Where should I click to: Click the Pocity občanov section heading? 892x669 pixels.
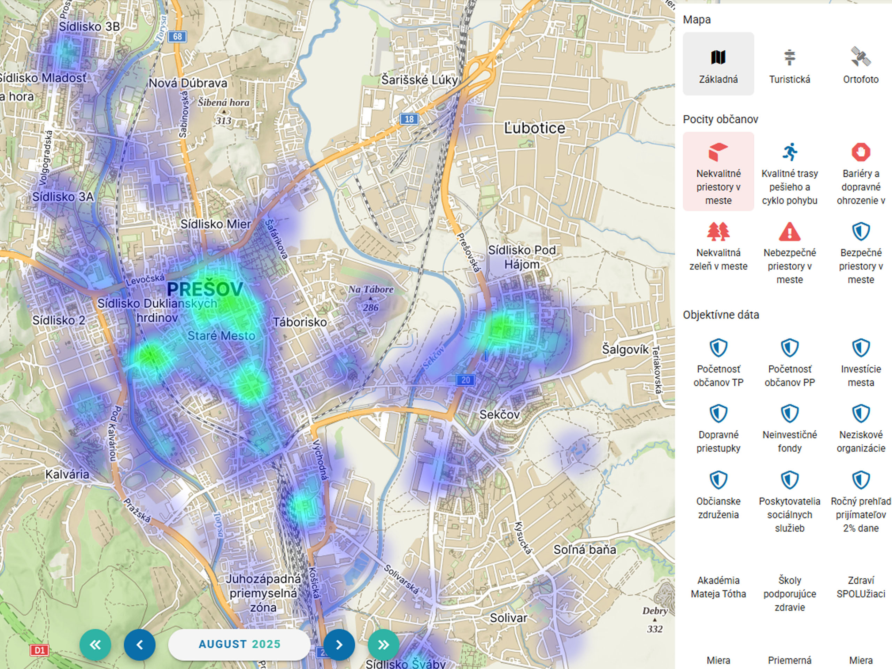click(720, 120)
